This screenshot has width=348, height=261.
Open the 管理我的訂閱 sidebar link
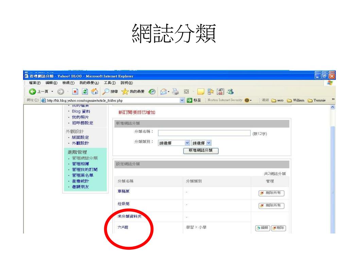(x=85, y=170)
